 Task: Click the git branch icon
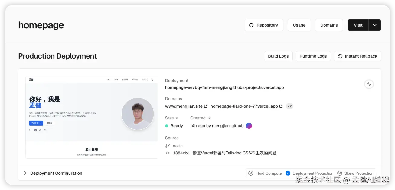pos(168,146)
